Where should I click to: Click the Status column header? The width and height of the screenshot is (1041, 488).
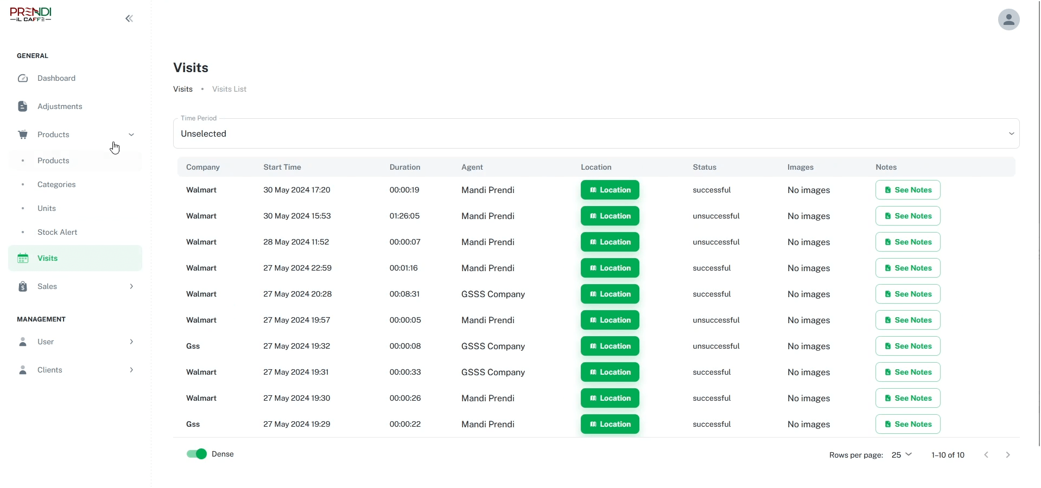704,167
